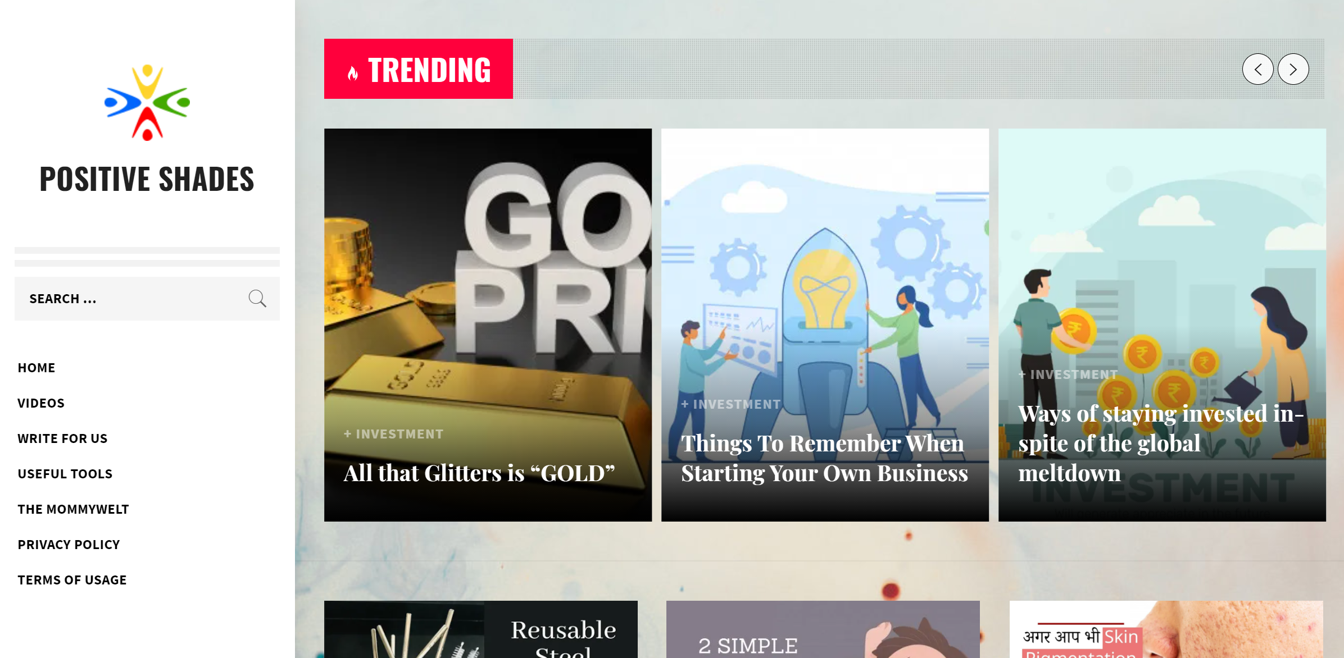Click the Positive Shades logo icon
Screen dimensions: 1344x658
[147, 103]
